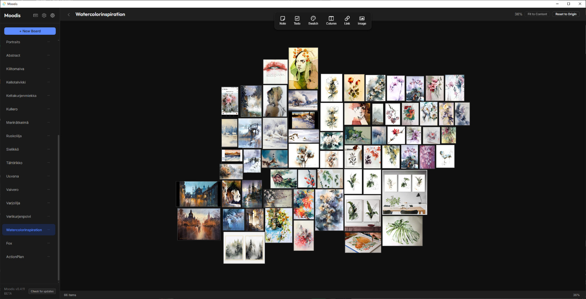
Task: Insert a Link element
Action: 347,20
